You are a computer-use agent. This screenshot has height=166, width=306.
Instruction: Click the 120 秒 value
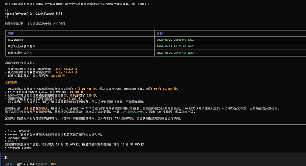(91, 96)
